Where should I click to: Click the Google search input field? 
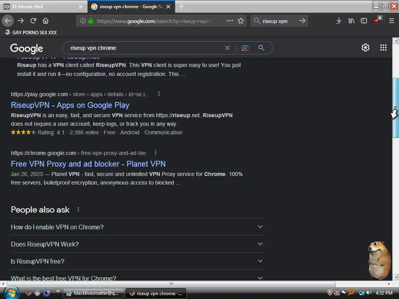[x=145, y=48]
